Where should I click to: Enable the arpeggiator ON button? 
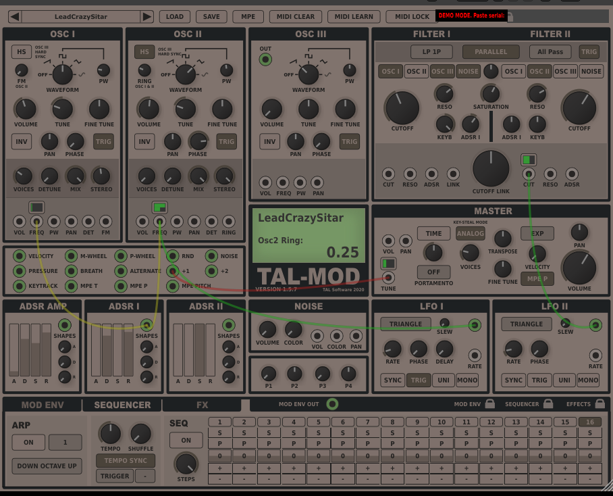tap(28, 443)
